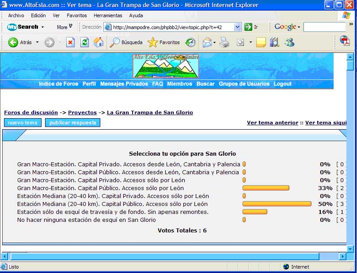Screen dimensions: 357x273
Task: Click the Messenger people icon
Action: [289, 42]
